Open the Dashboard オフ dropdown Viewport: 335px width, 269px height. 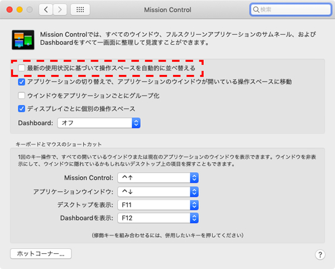coord(99,123)
